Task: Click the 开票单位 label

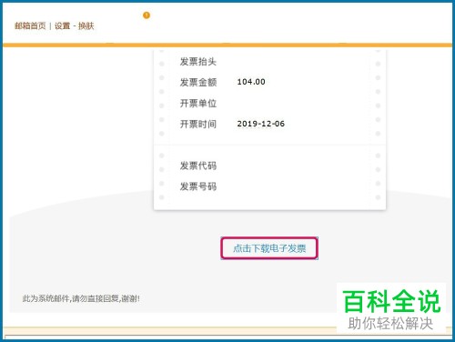Action: (198, 104)
